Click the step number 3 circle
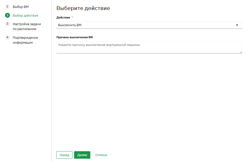This screenshot has width=247, height=162. coord(7,24)
